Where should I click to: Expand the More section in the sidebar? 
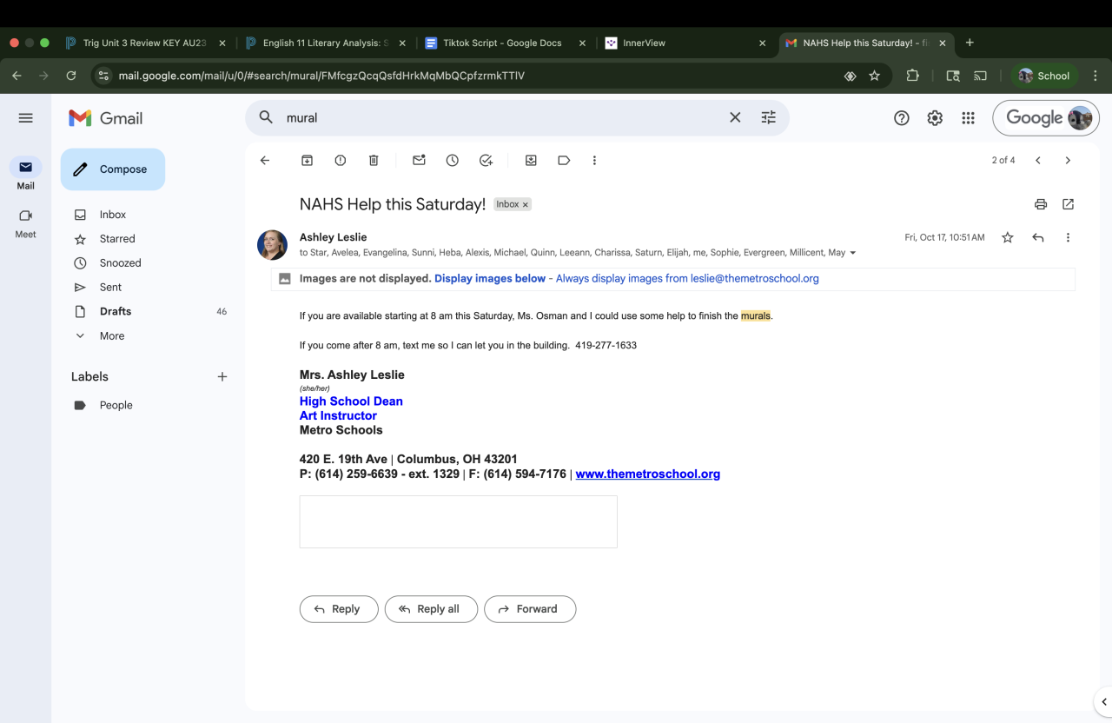[111, 335]
